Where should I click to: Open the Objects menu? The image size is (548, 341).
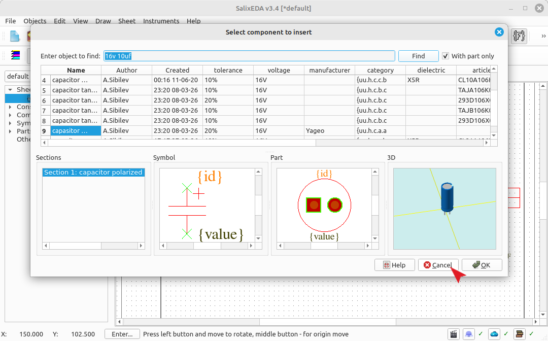[x=35, y=21]
